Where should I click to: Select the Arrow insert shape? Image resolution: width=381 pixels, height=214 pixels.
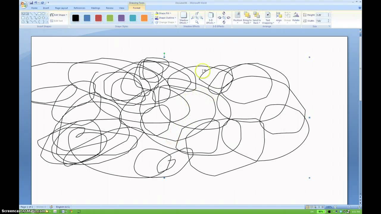click(35, 14)
